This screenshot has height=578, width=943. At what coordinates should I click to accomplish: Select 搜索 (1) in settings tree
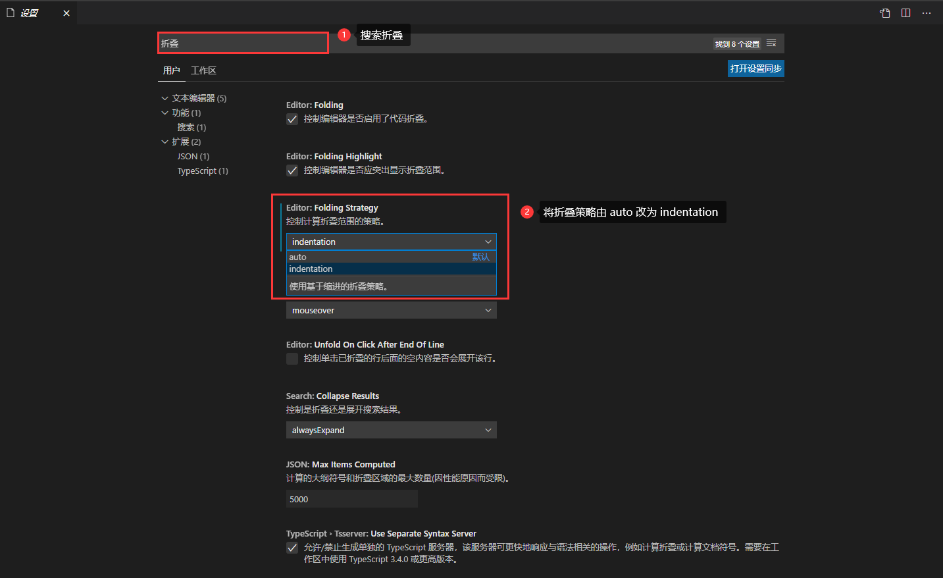191,127
